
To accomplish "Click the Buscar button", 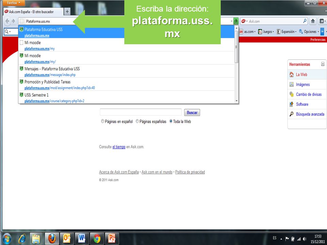I will (x=192, y=113).
